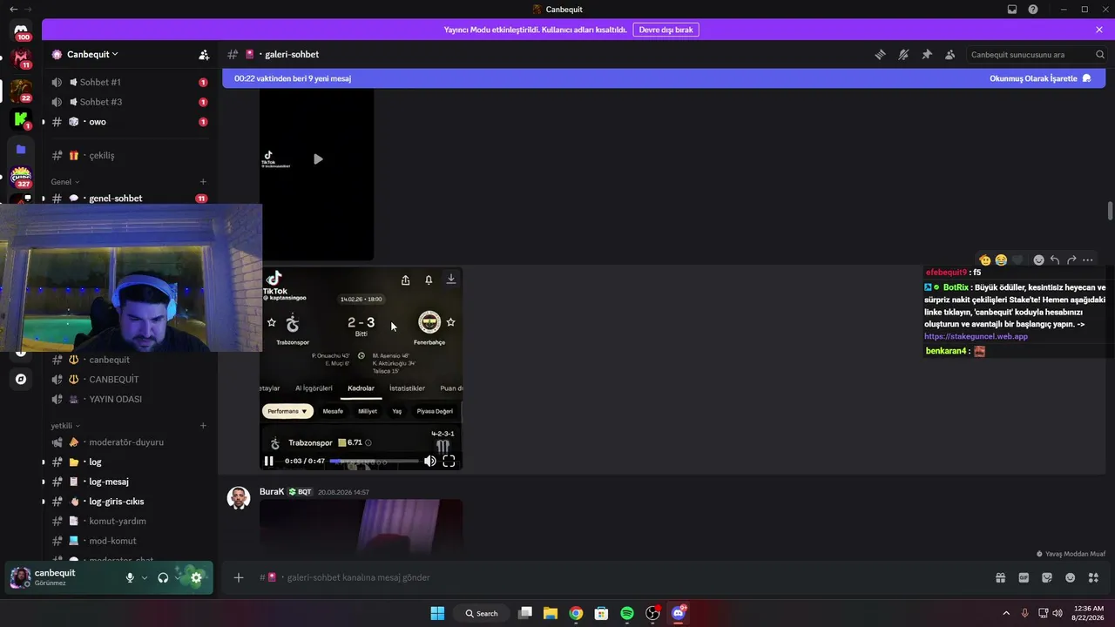Screen dimensions: 1115x627
Task: Open the attach file plus icon
Action: (239, 577)
